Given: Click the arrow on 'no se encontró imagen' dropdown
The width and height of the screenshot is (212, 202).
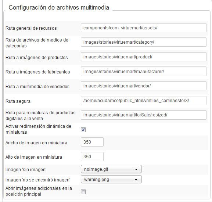Looking at the screenshot, I should (x=136, y=180).
